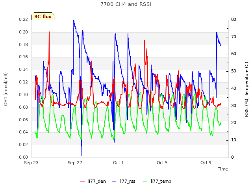Click the 0.22 left axis tick label

click(24, 19)
